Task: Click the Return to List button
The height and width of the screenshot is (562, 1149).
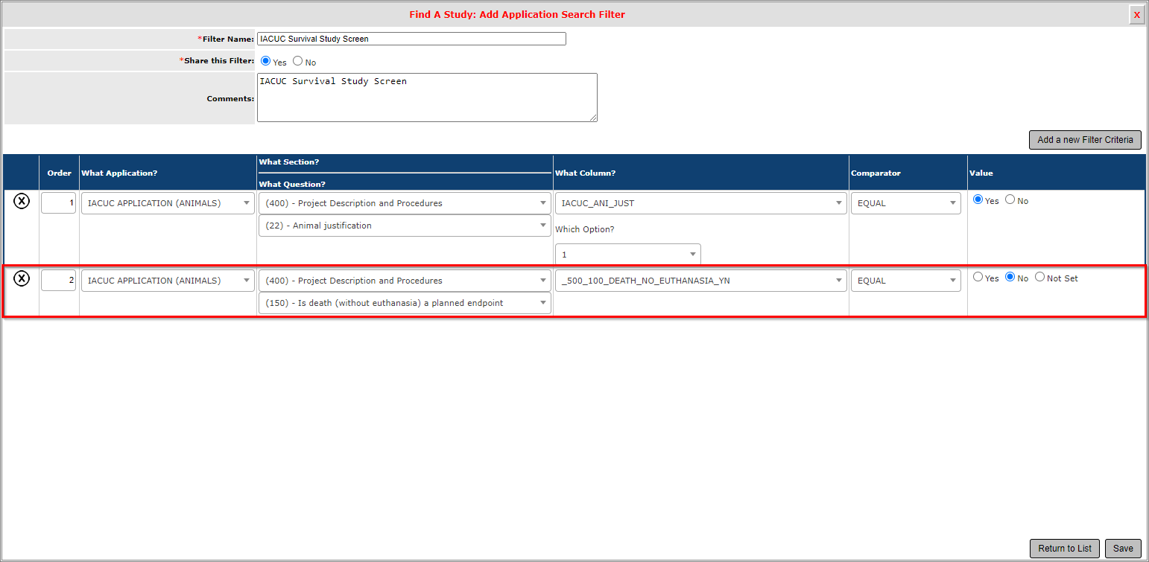Action: (1065, 549)
